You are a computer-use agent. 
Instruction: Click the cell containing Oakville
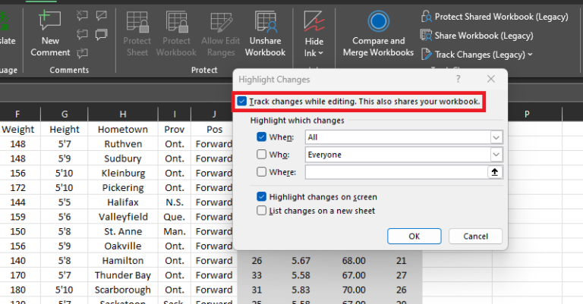click(x=123, y=246)
